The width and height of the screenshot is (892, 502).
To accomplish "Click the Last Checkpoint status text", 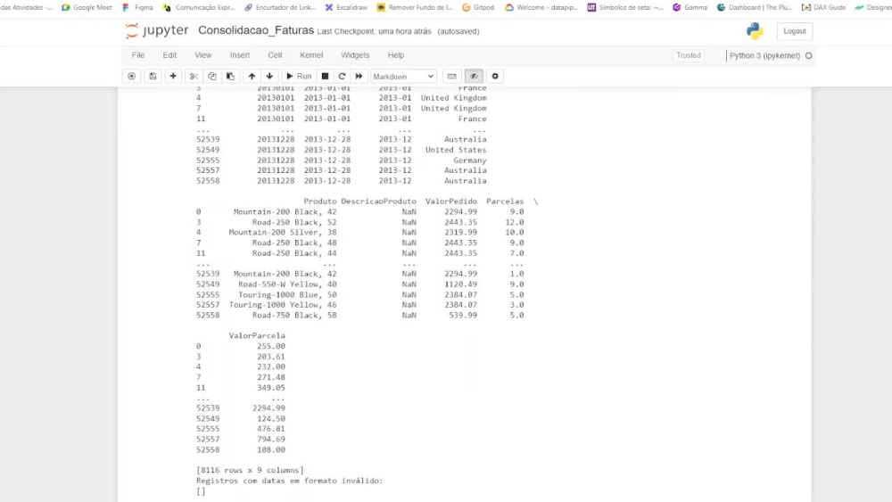I will (x=374, y=31).
